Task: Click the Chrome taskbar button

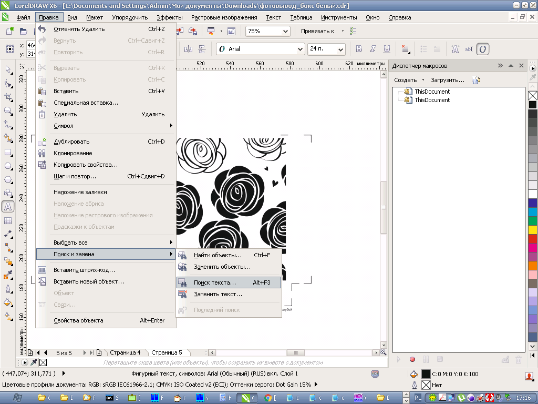Action: pos(271,398)
